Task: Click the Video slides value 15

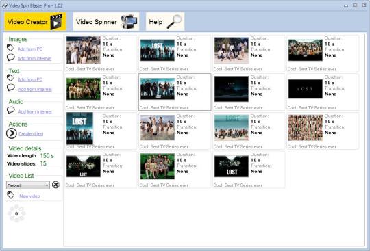Action: [x=43, y=163]
